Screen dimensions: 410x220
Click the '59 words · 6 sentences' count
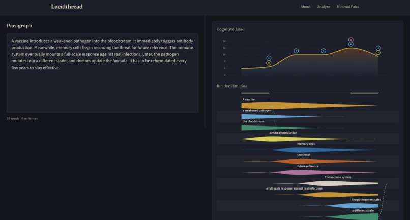coord(22,118)
